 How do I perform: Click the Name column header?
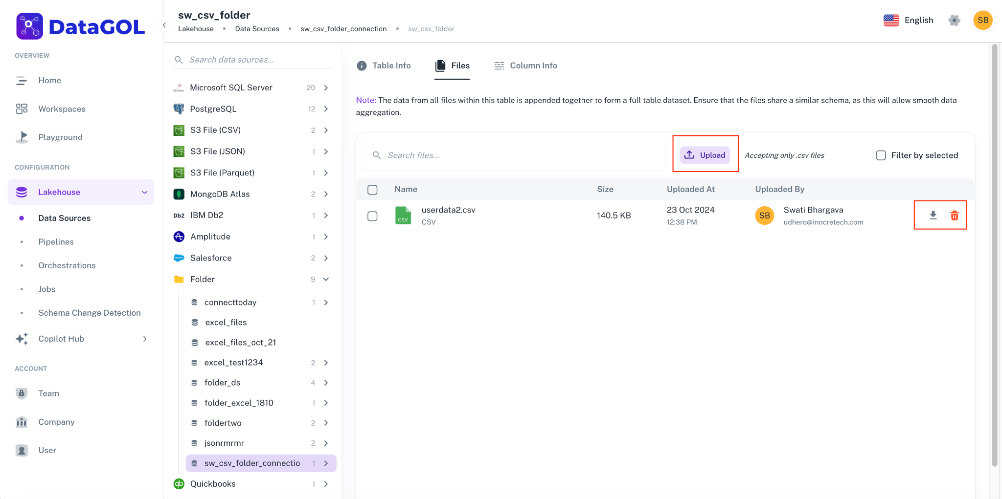point(406,189)
